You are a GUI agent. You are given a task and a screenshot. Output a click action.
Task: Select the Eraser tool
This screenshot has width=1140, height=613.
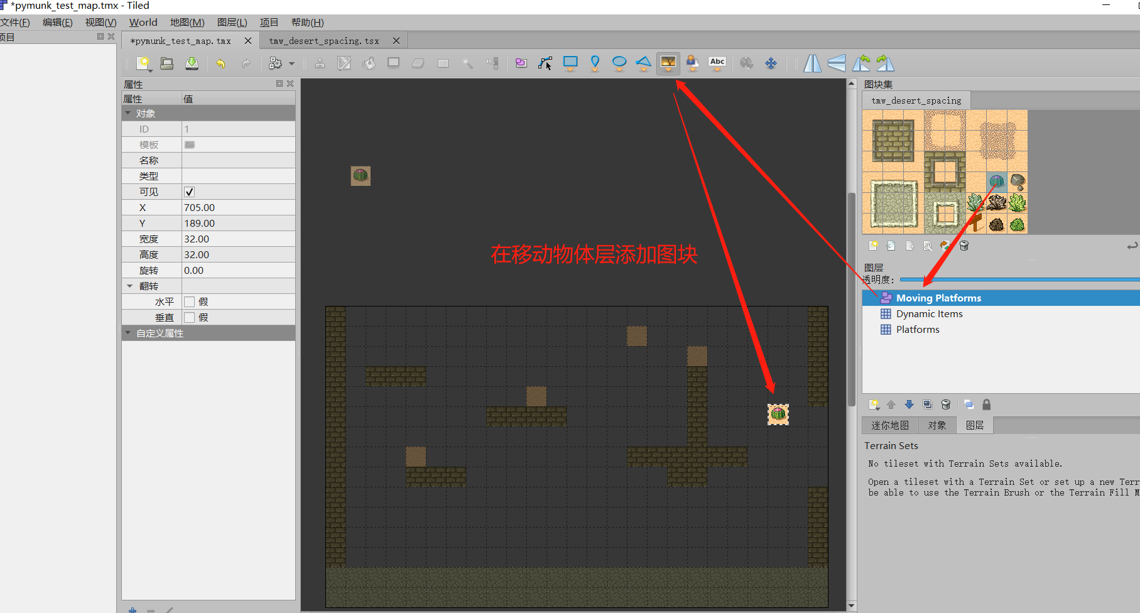click(x=419, y=63)
